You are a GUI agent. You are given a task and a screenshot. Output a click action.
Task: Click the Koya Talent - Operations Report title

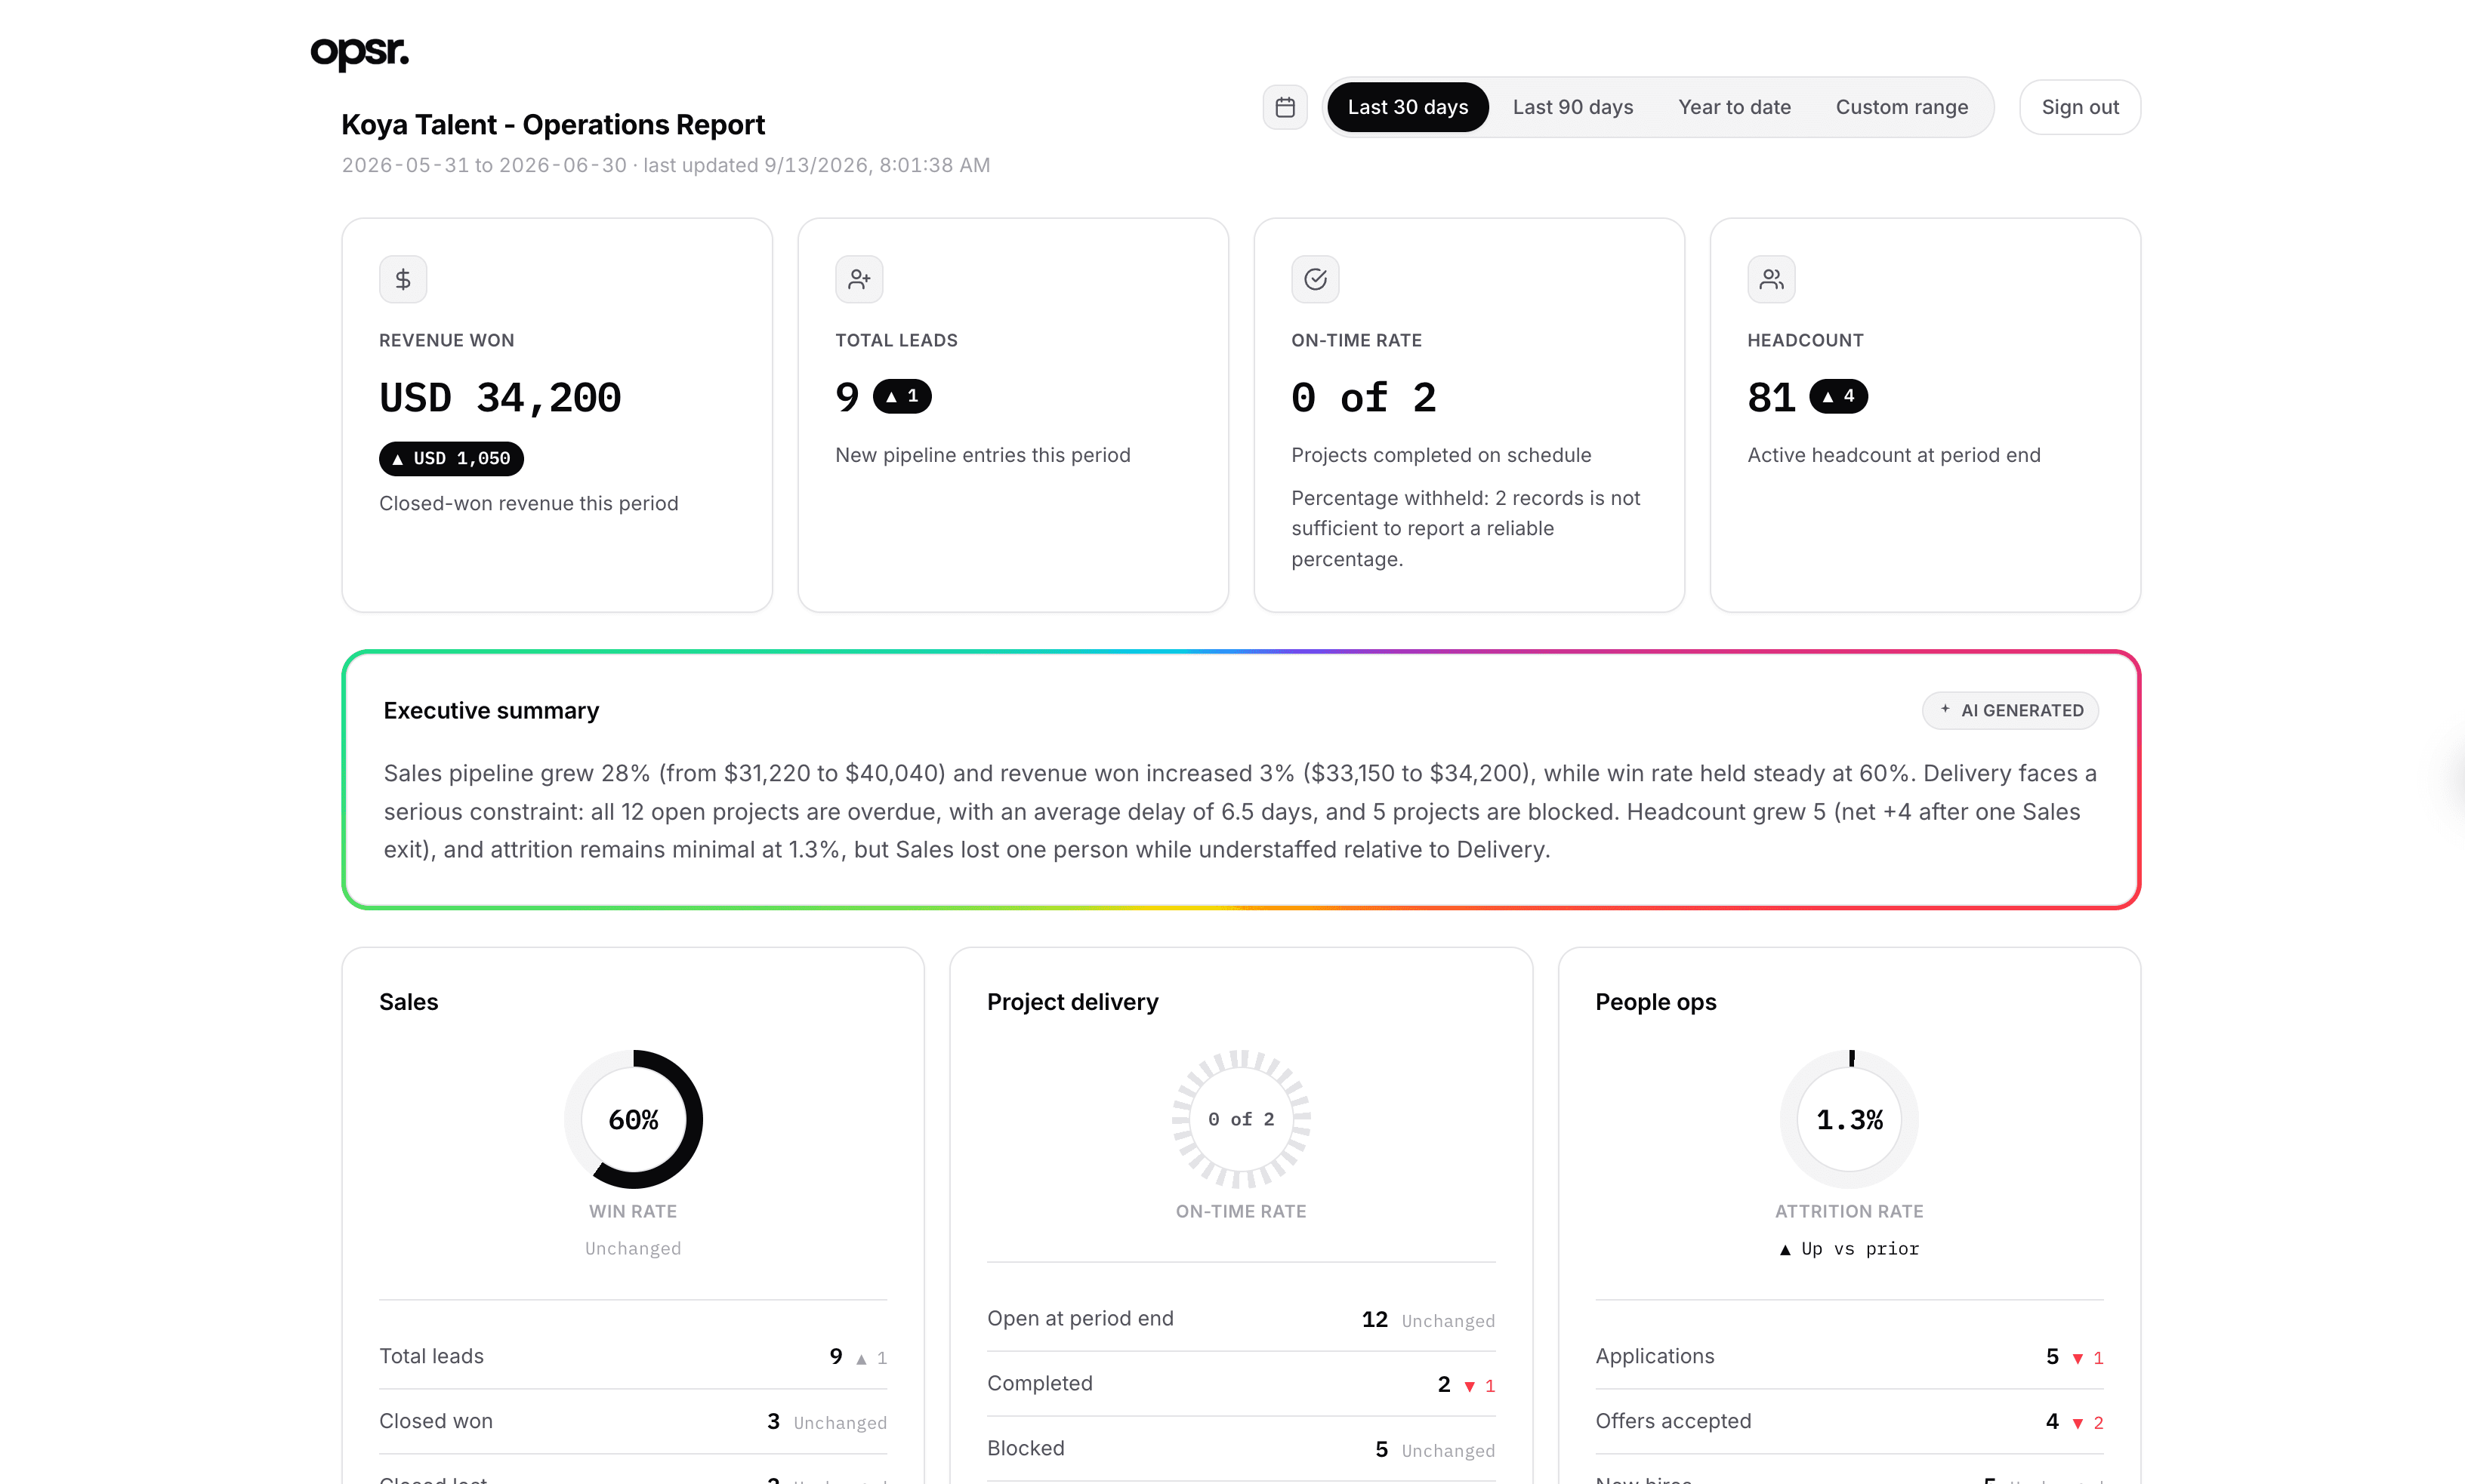point(552,124)
